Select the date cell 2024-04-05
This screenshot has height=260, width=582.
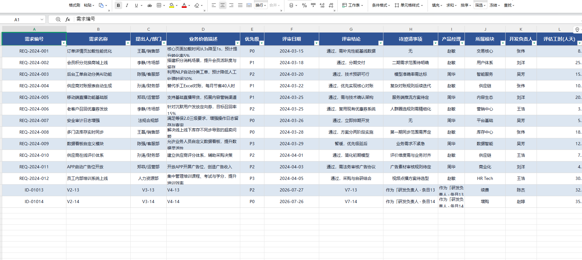point(292,178)
